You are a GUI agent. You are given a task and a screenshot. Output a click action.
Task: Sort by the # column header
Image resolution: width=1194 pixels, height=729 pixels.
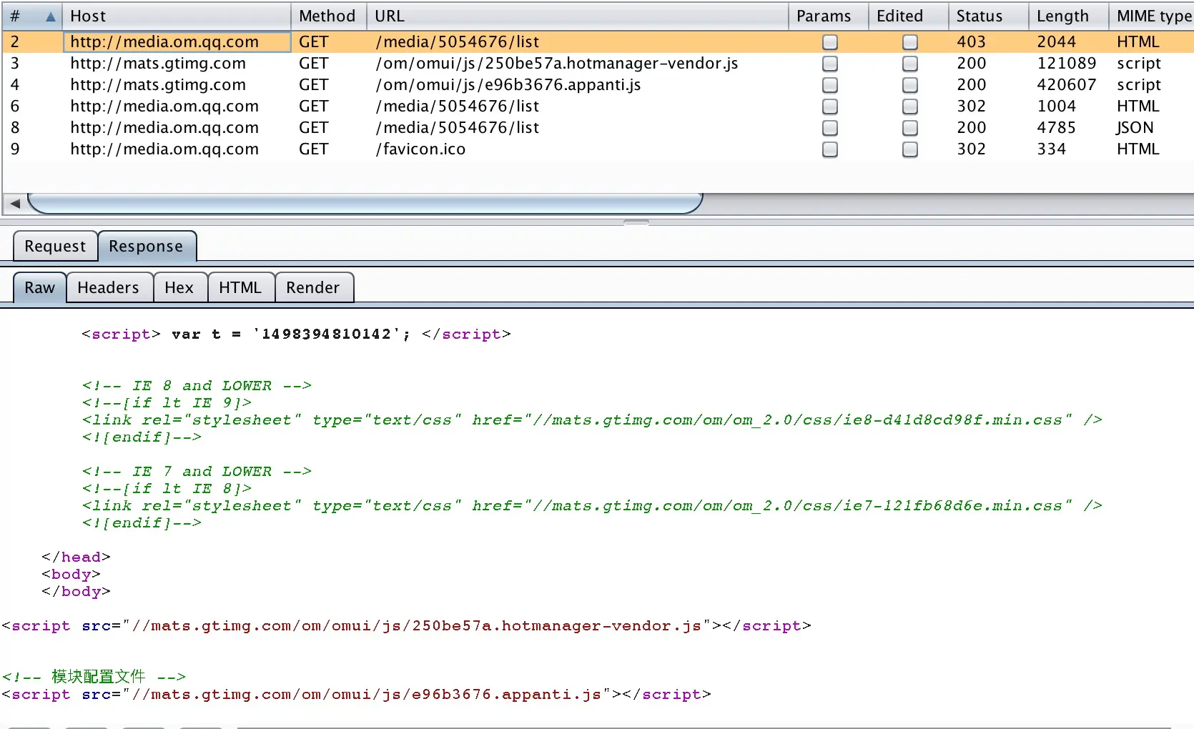(31, 16)
